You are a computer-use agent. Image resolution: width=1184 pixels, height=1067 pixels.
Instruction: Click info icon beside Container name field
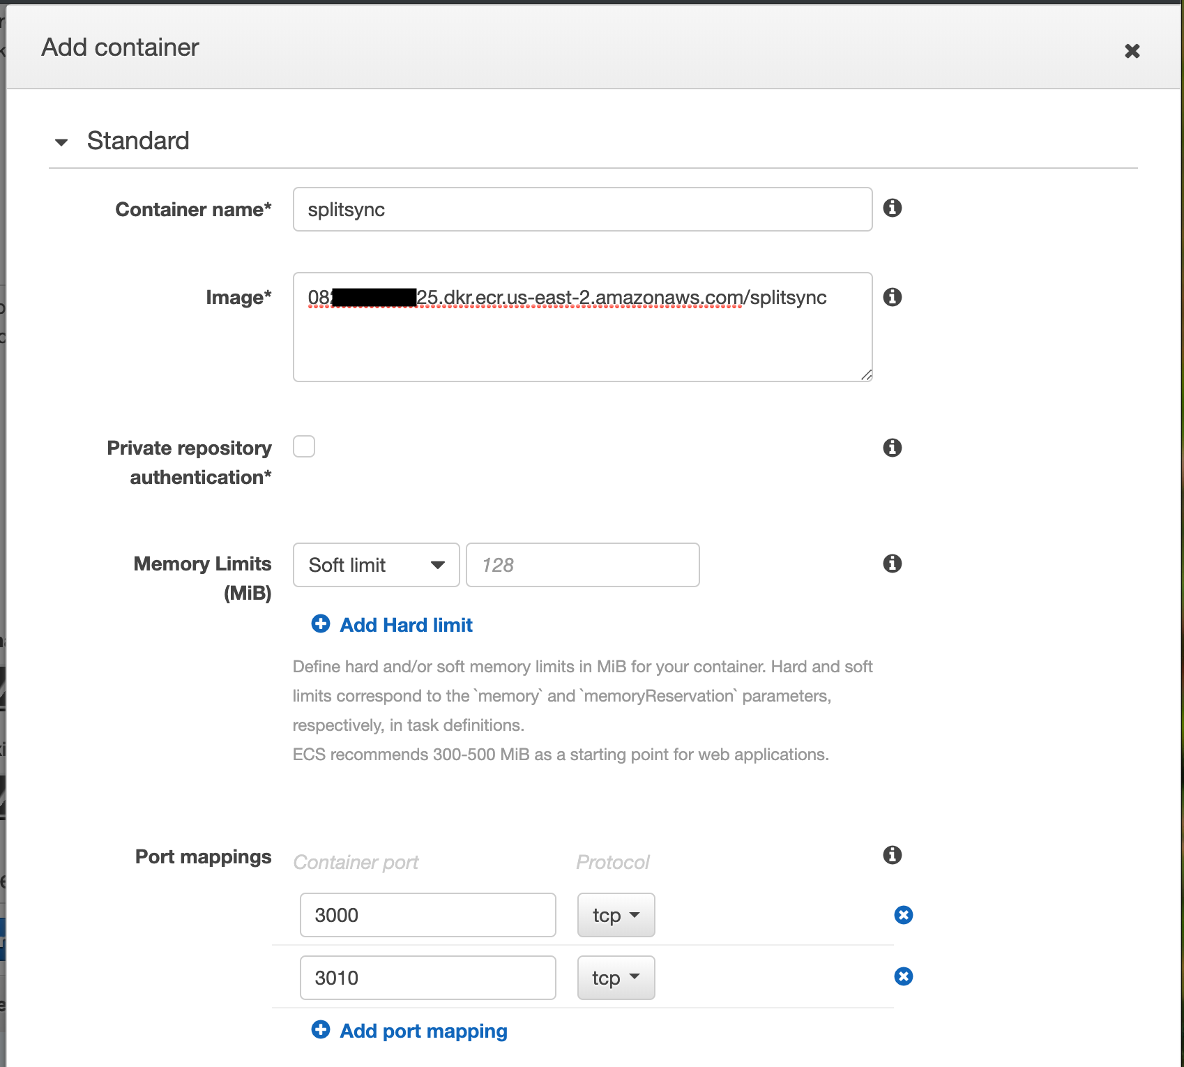click(x=892, y=208)
